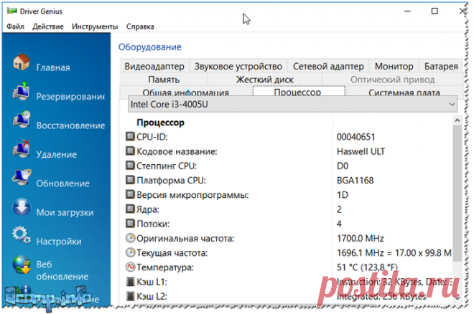
Task: Open the Файл menu
Action: tap(16, 27)
